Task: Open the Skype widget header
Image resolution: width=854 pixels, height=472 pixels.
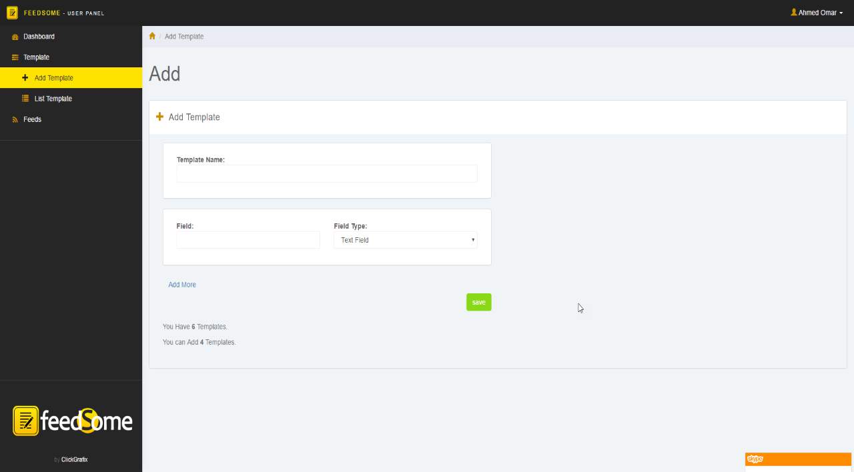Action: [798, 459]
